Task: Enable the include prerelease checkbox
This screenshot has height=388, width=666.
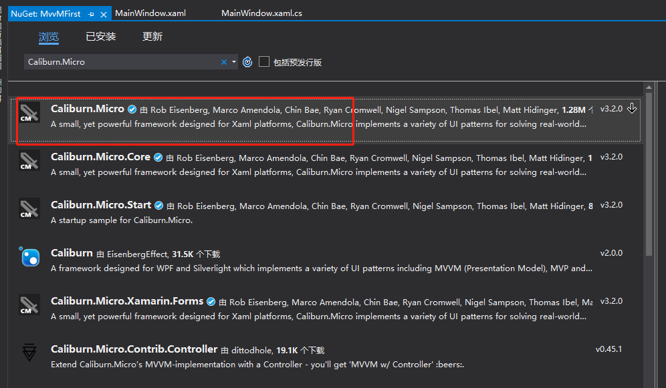Action: (x=263, y=61)
